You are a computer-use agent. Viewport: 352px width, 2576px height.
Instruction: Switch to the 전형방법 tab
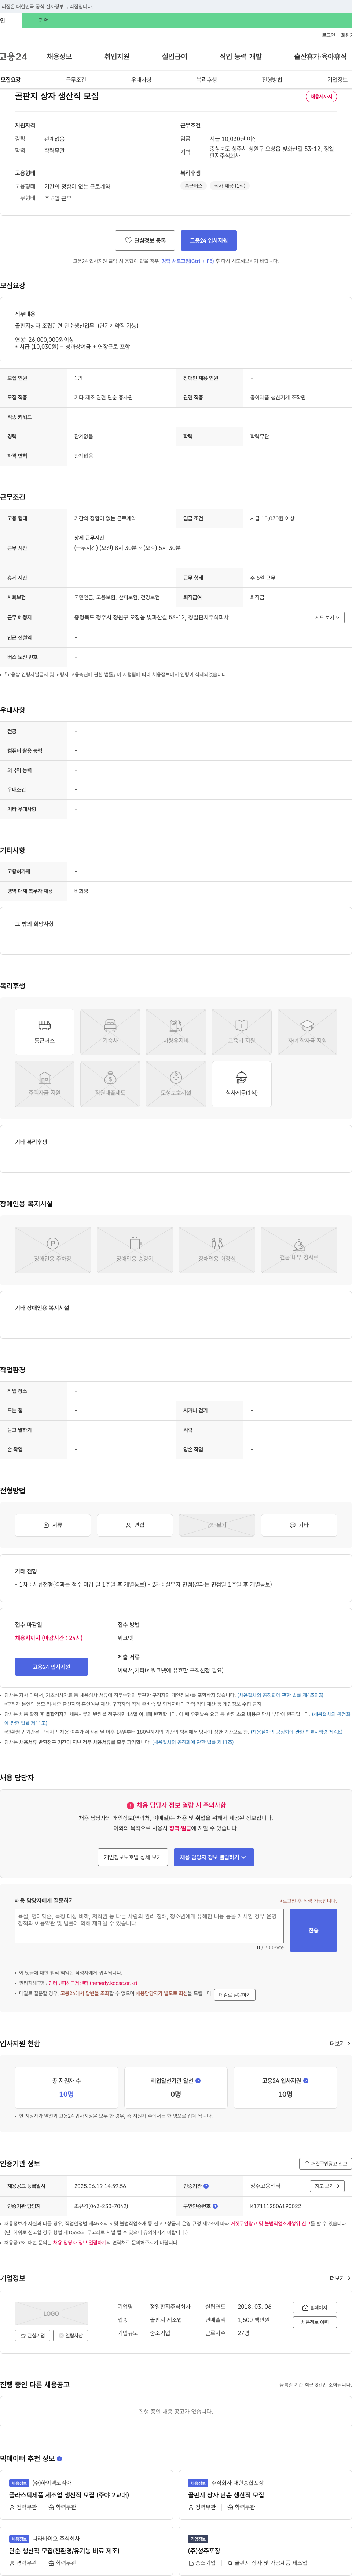click(272, 80)
